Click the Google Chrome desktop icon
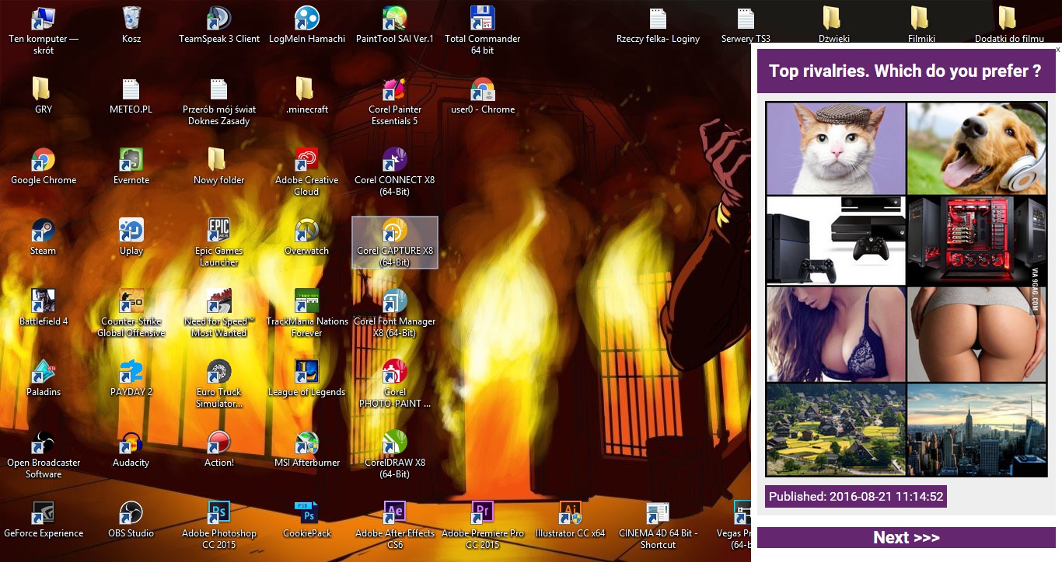 (44, 161)
